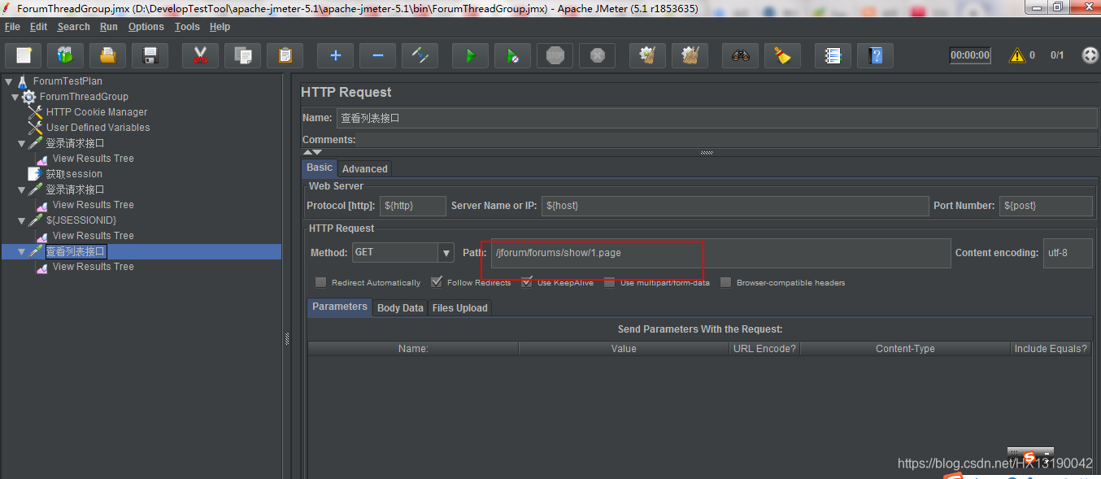Screen dimensions: 1101x479
Task: Switch to the Parameters tab
Action: tap(340, 307)
